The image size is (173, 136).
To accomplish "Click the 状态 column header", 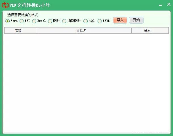I will (x=150, y=31).
